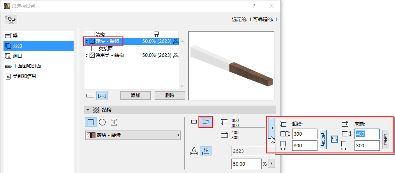Viewport: 395px width, 173px height.
Task: Click the disabled 2623 length field
Action: pyautogui.click(x=253, y=151)
